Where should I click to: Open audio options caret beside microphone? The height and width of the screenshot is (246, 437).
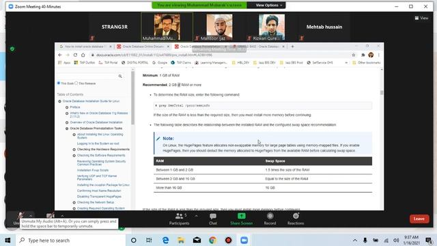click(31, 216)
